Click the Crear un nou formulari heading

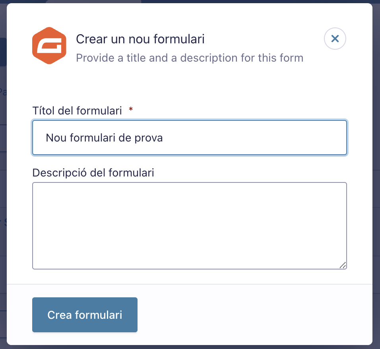[140, 39]
